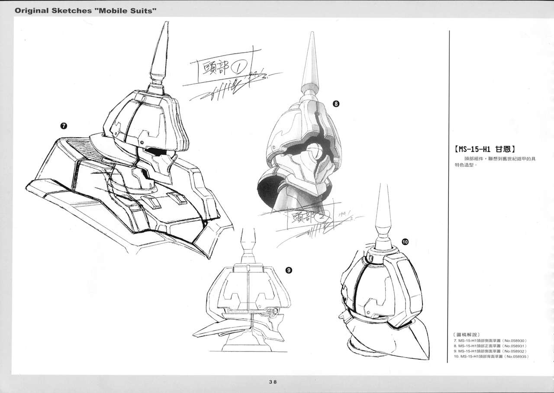The width and height of the screenshot is (554, 393).
Task: Click the page number 38 at the bottom
Action: tap(272, 381)
